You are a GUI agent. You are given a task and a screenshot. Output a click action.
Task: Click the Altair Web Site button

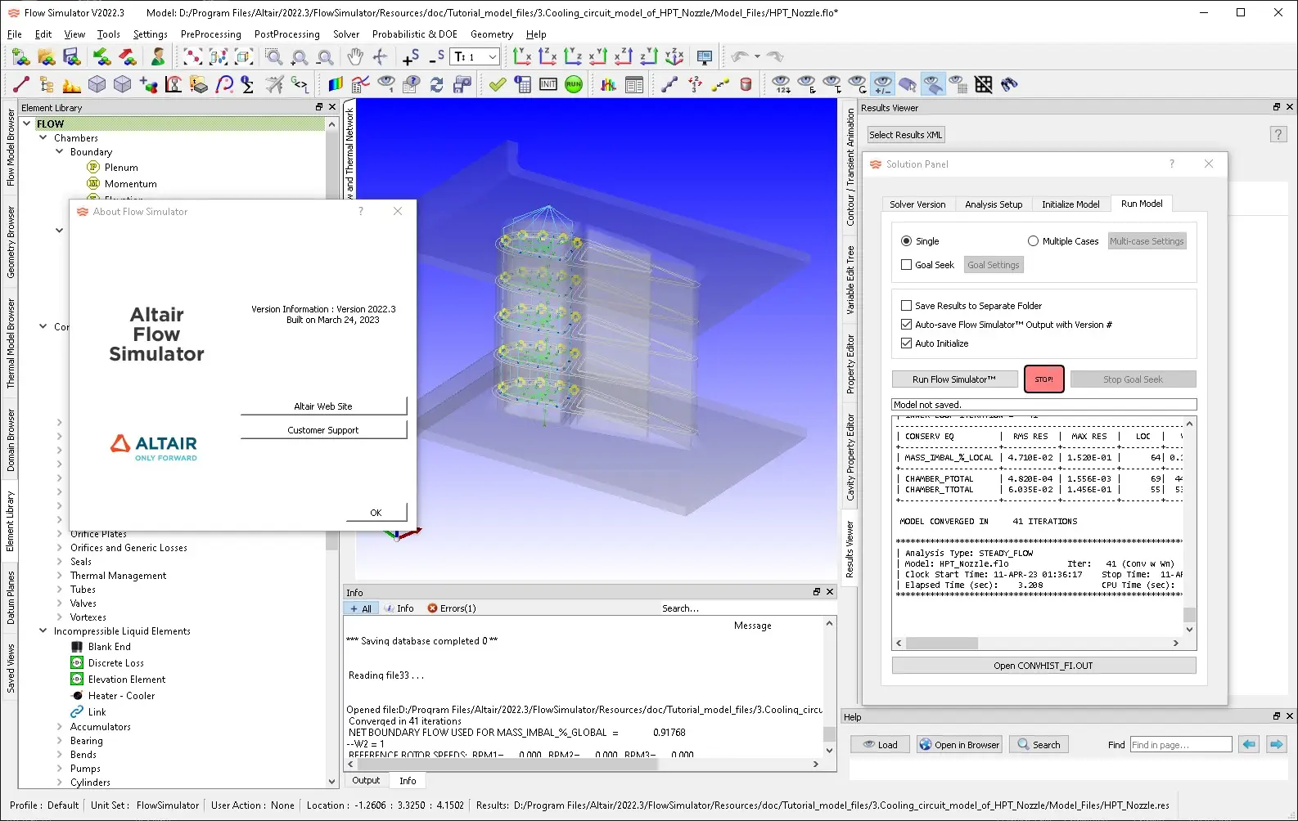coord(323,406)
